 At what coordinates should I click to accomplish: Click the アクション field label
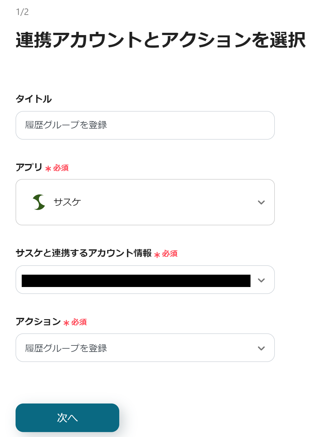38,321
